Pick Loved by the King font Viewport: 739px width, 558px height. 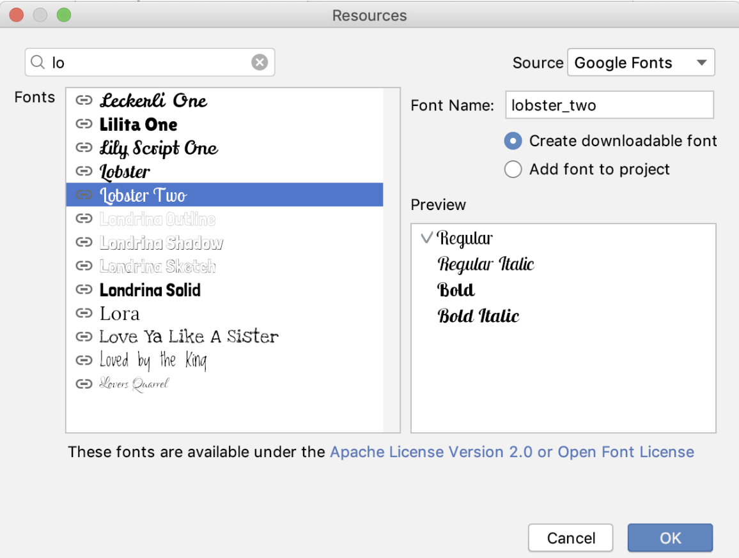click(x=153, y=360)
